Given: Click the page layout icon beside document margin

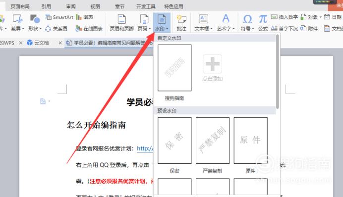Looking at the screenshot, I should (43, 101).
